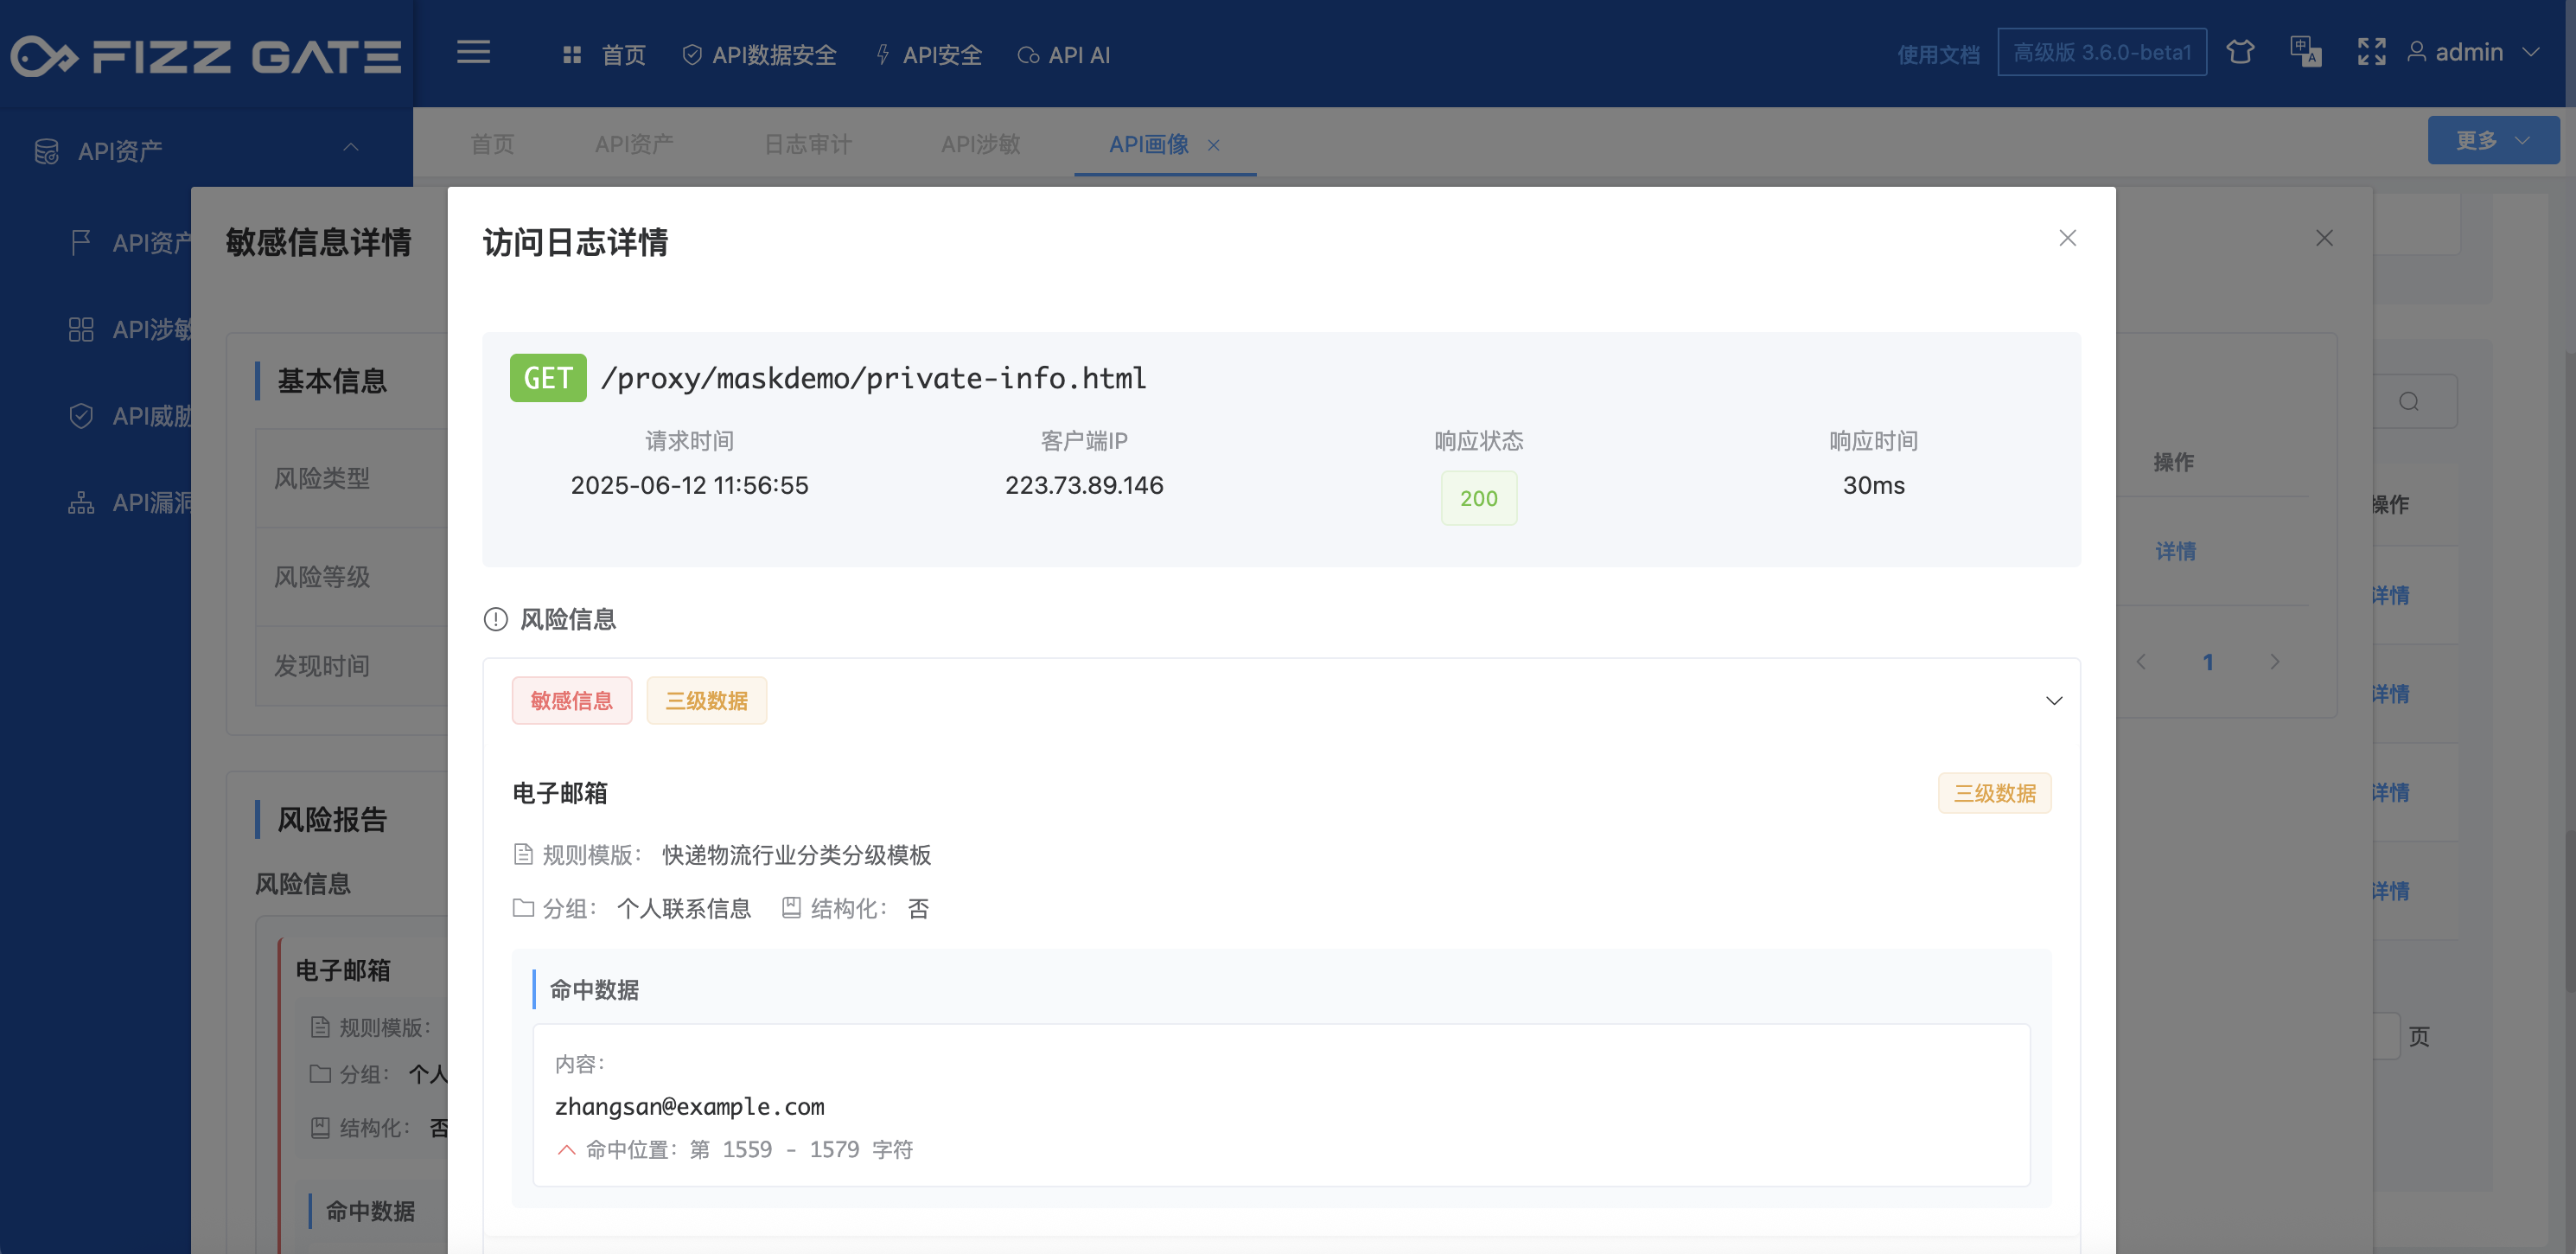Close the API画像 tab
The width and height of the screenshot is (2576, 1254).
[1213, 145]
